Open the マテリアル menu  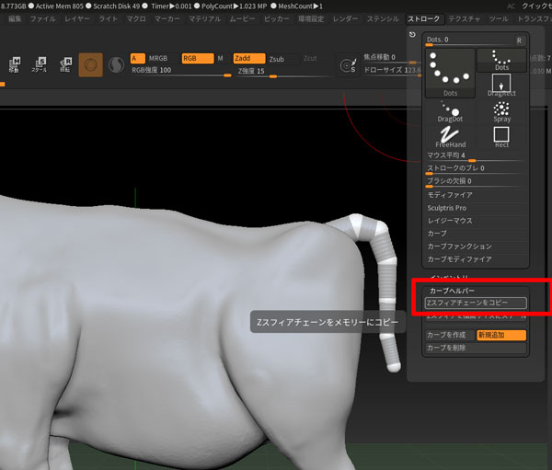[x=205, y=18]
